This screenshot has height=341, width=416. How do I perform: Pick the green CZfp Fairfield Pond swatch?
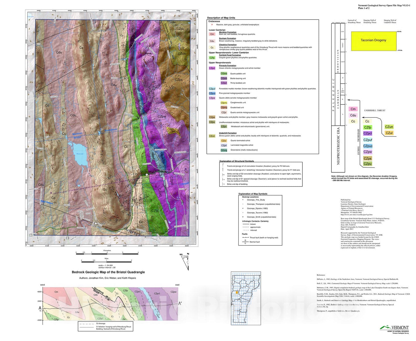click(x=212, y=58)
